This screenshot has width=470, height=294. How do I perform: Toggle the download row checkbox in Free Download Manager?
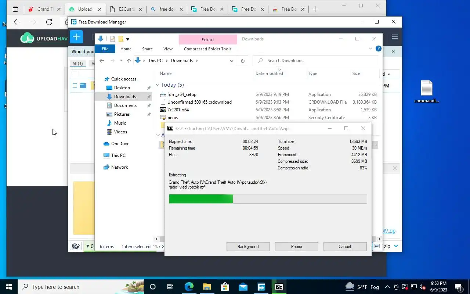[75, 86]
